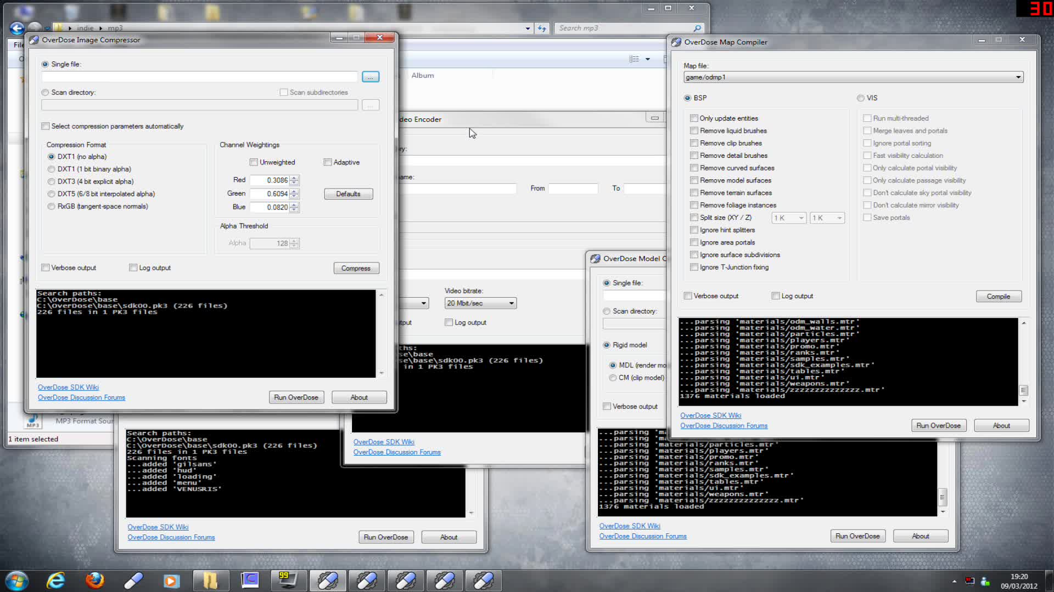Open the folder icon in the taskbar

pyautogui.click(x=210, y=580)
